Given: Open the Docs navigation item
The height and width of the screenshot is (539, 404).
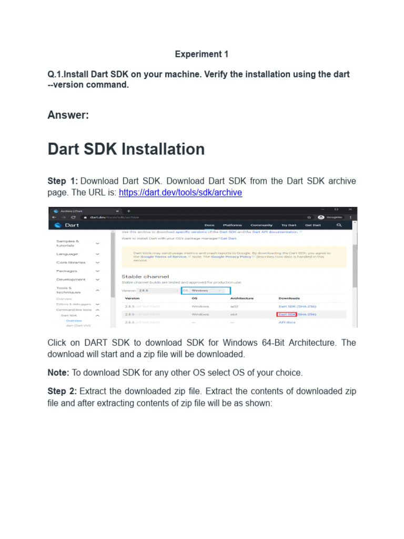Looking at the screenshot, I should coord(209,225).
